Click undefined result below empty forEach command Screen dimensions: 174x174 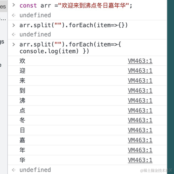pos(35,34)
